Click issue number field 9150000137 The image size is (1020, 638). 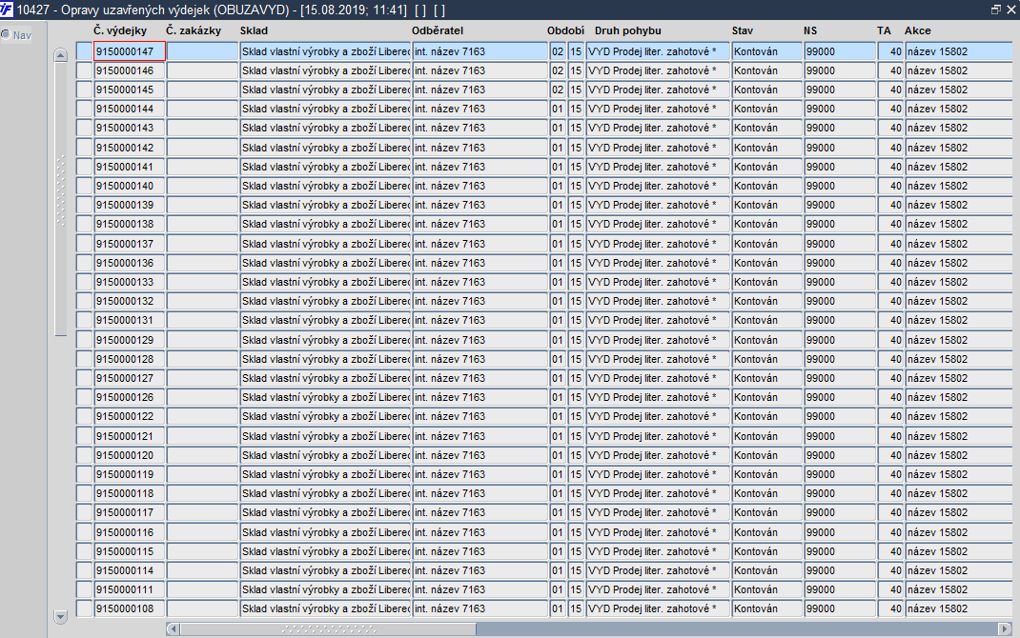point(130,244)
